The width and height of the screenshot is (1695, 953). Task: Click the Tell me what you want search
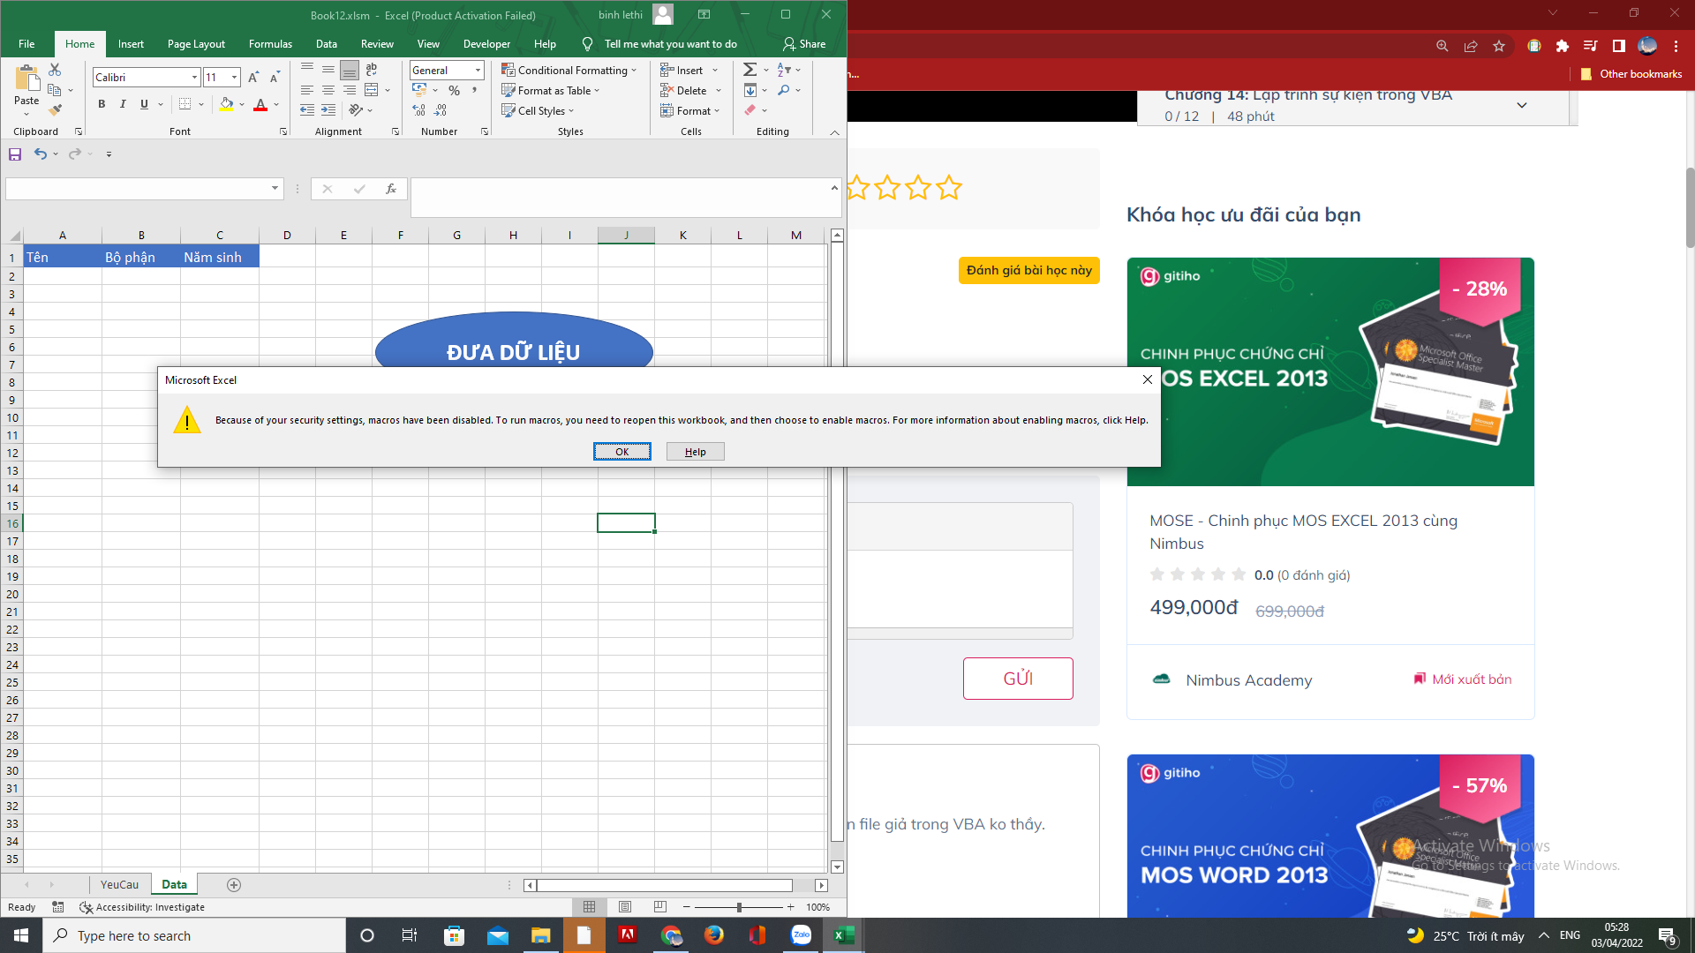click(660, 44)
